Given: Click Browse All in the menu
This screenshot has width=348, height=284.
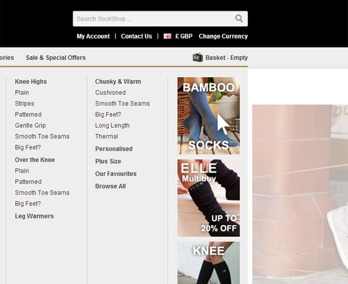Looking at the screenshot, I should (111, 186).
